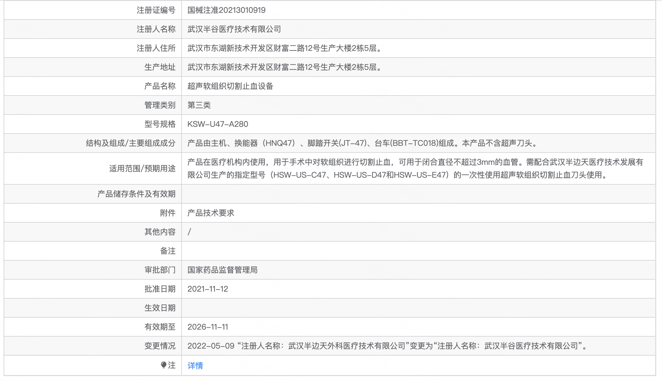
Task: Click the 产品名称 label
Action: click(x=160, y=86)
